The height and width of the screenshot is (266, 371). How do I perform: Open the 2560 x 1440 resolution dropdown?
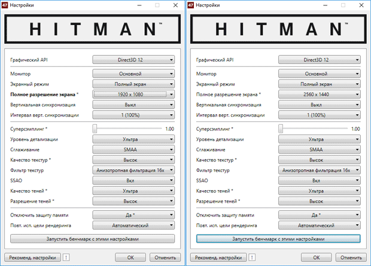(x=320, y=94)
